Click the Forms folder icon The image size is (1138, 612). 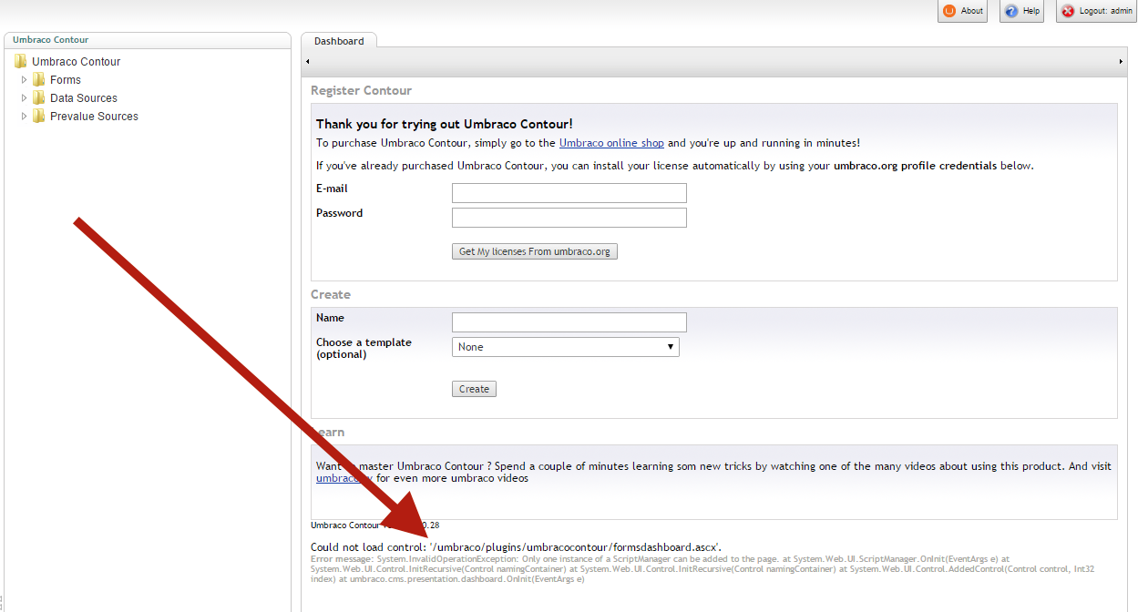tap(39, 80)
